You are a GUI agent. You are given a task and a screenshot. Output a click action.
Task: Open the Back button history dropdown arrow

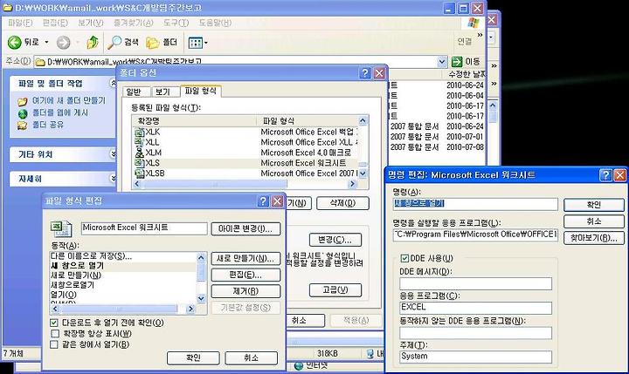tap(46, 42)
